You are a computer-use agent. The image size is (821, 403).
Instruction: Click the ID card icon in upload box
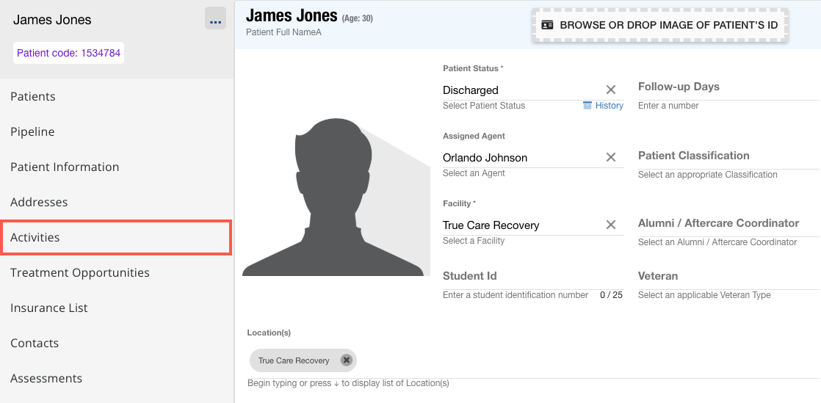pos(547,25)
